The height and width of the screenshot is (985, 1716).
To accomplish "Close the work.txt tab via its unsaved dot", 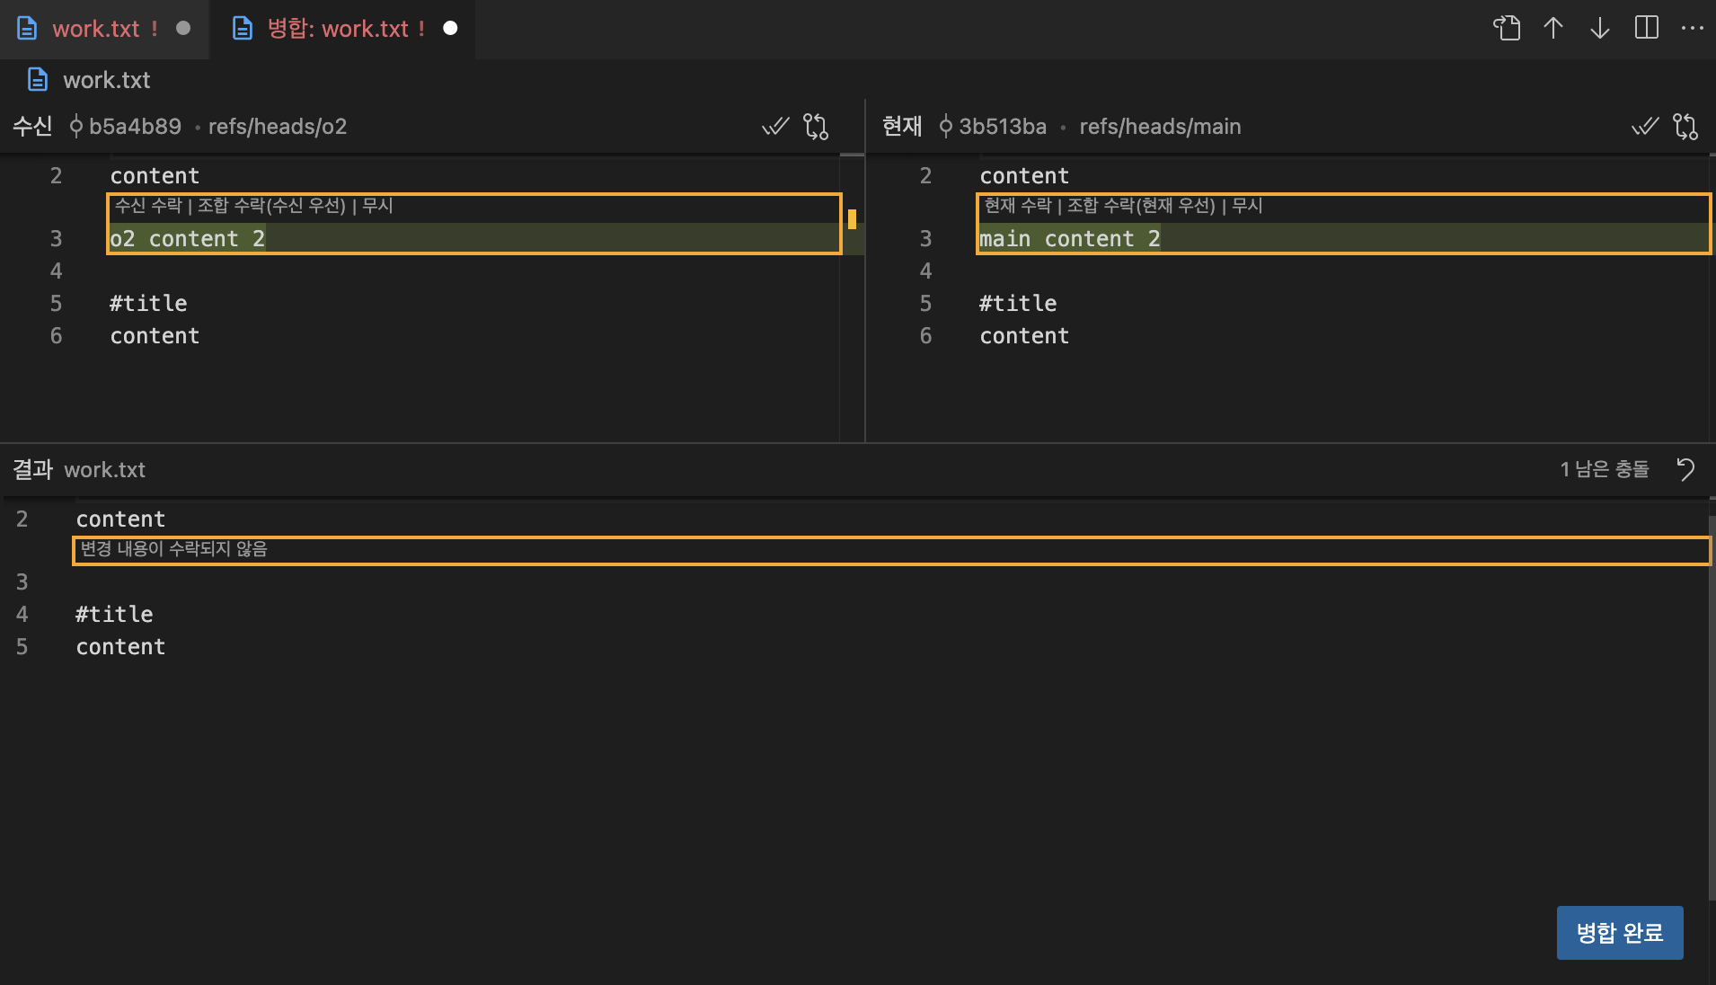I will (183, 29).
